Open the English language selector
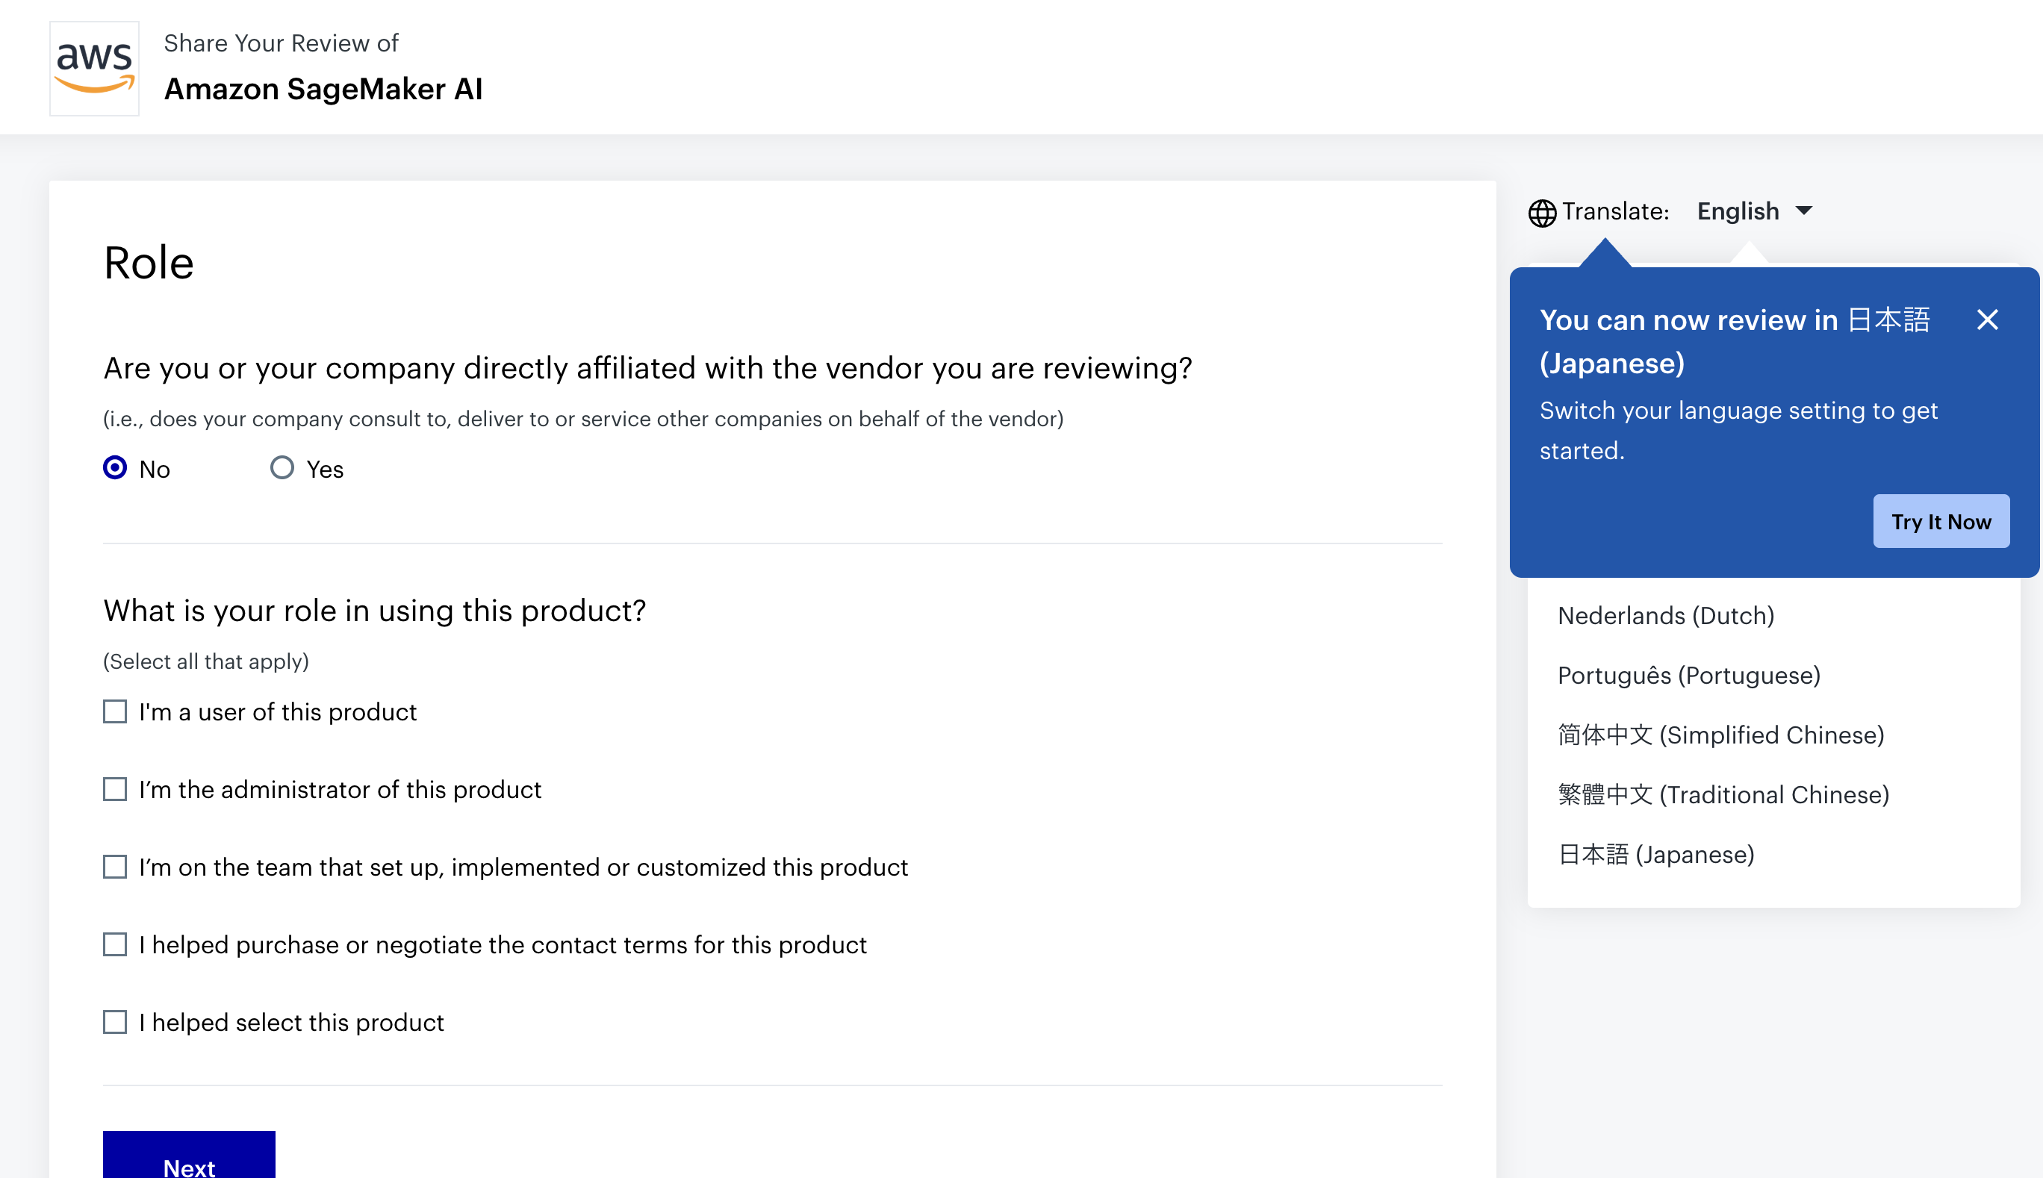The height and width of the screenshot is (1178, 2043). (1738, 211)
